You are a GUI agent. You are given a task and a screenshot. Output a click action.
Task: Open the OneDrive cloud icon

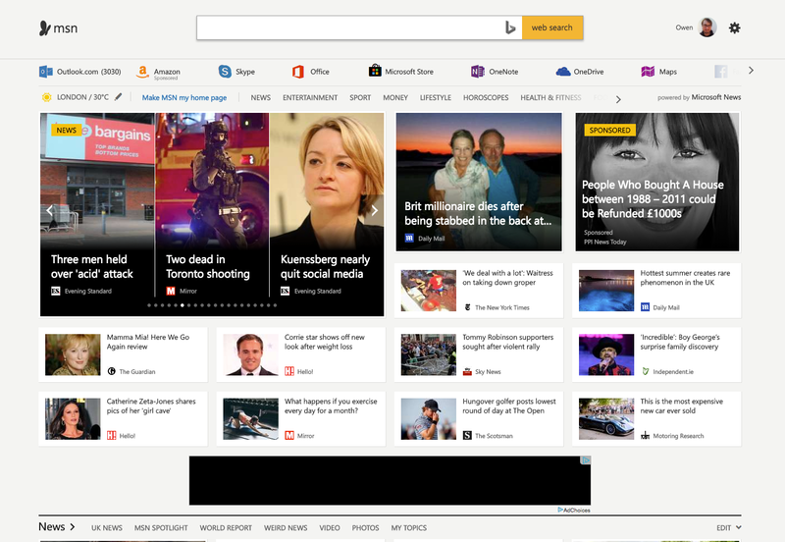click(x=563, y=72)
